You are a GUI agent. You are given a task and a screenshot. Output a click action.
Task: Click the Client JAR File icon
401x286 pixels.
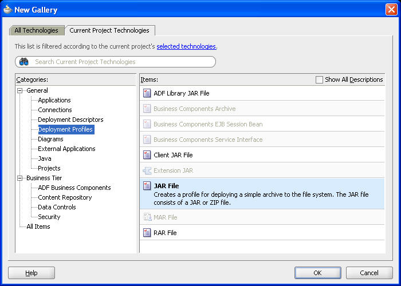tap(147, 155)
